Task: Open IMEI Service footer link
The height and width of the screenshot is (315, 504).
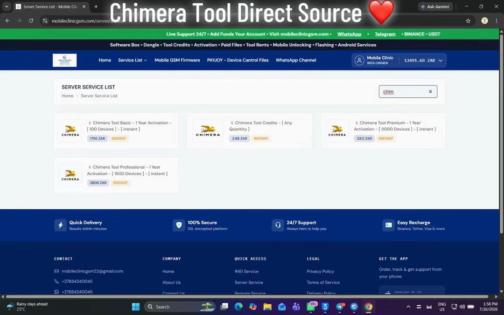Action: [x=246, y=271]
